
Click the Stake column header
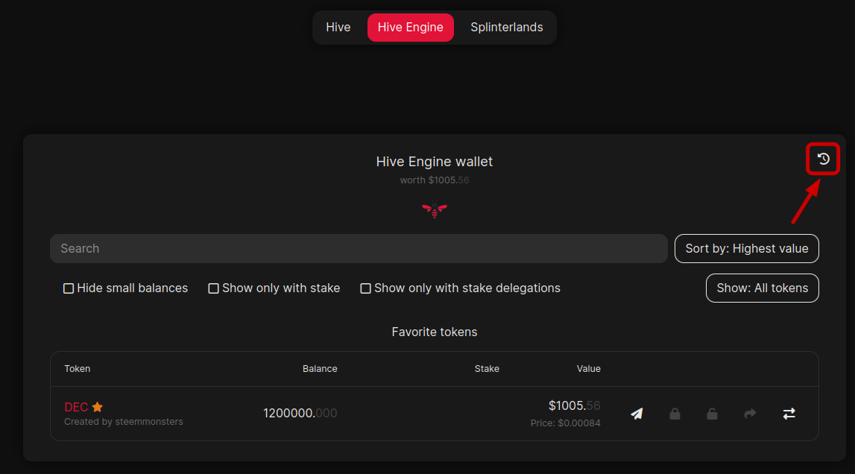(x=487, y=369)
